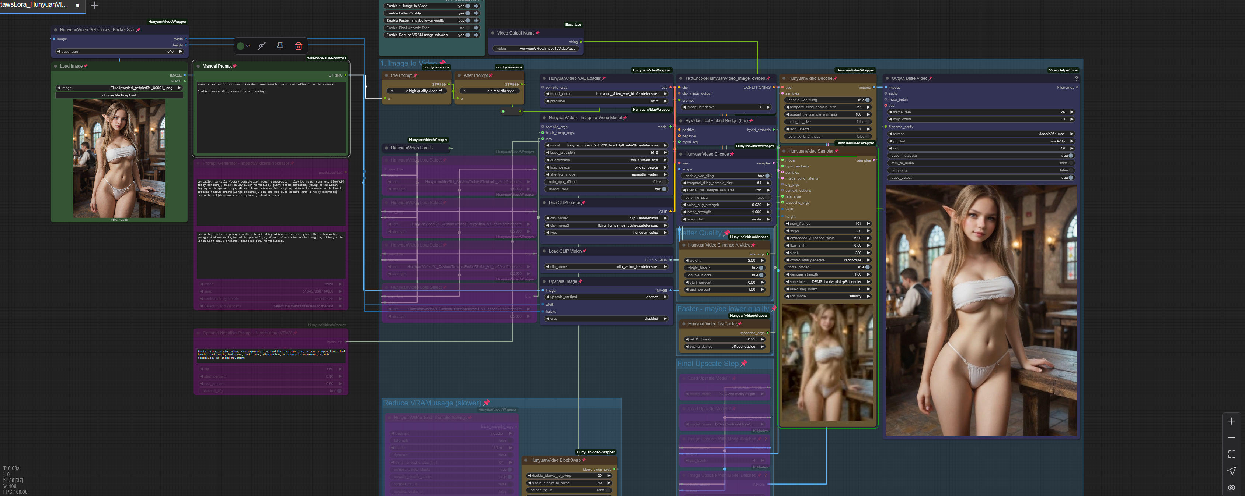Open new workflow tab with plus
This screenshot has width=1245, height=496.
[95, 5]
